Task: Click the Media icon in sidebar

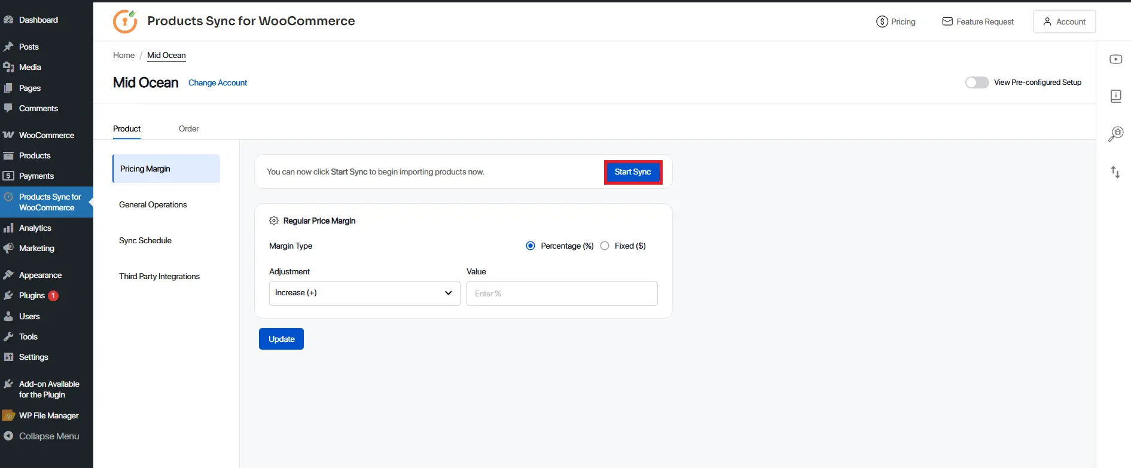Action: pos(8,67)
